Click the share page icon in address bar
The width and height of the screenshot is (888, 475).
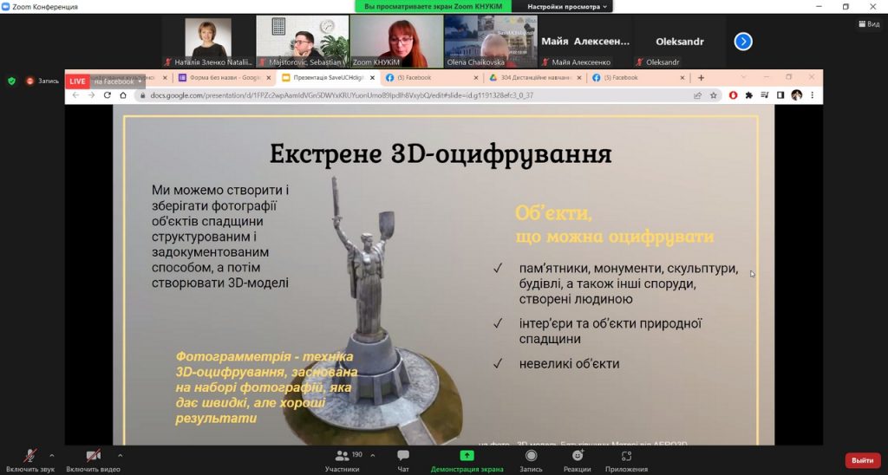tap(698, 95)
